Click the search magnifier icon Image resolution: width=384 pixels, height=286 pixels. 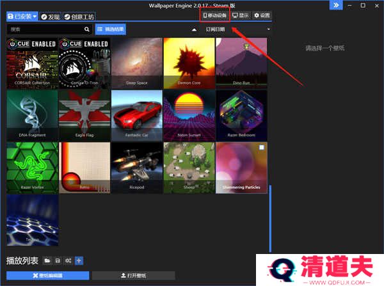87,29
